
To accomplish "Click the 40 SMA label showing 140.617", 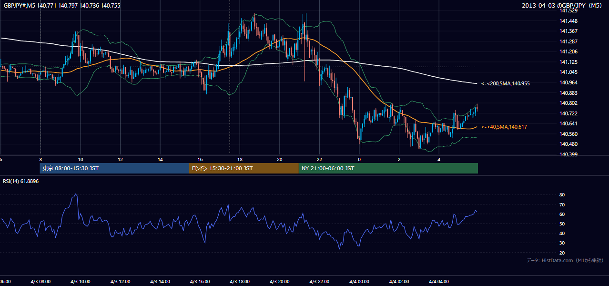I will point(504,127).
